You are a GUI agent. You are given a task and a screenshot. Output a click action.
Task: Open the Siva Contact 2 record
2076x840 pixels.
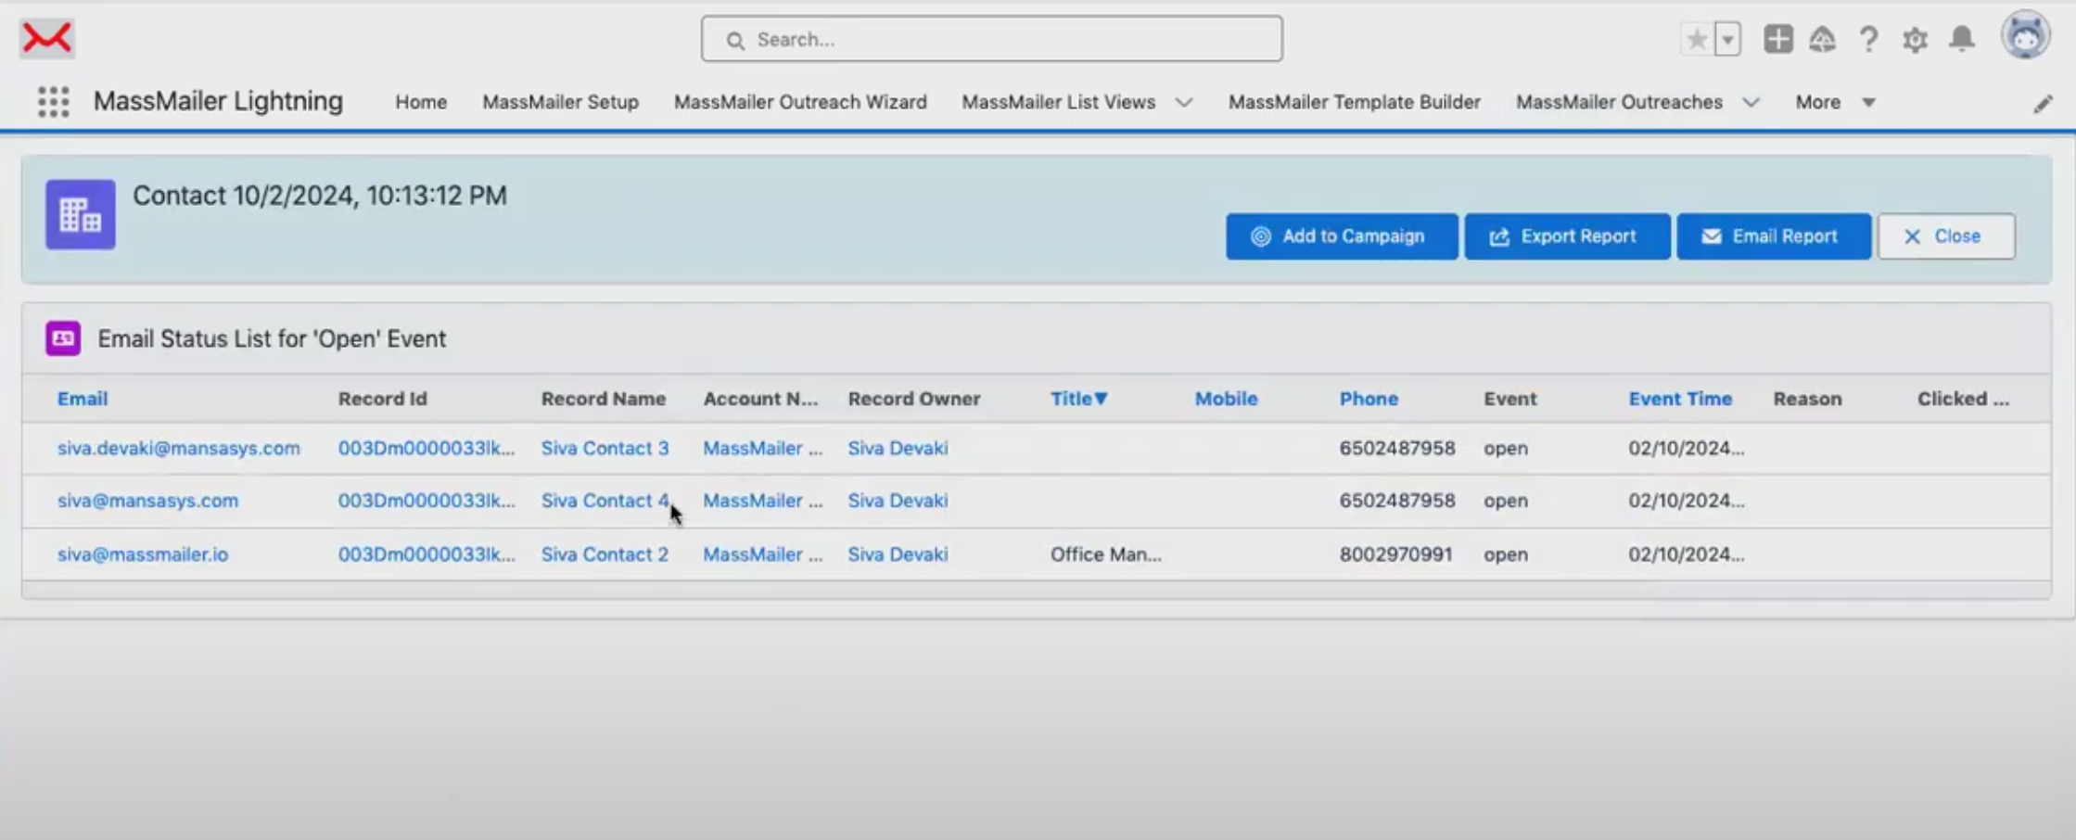click(x=605, y=554)
